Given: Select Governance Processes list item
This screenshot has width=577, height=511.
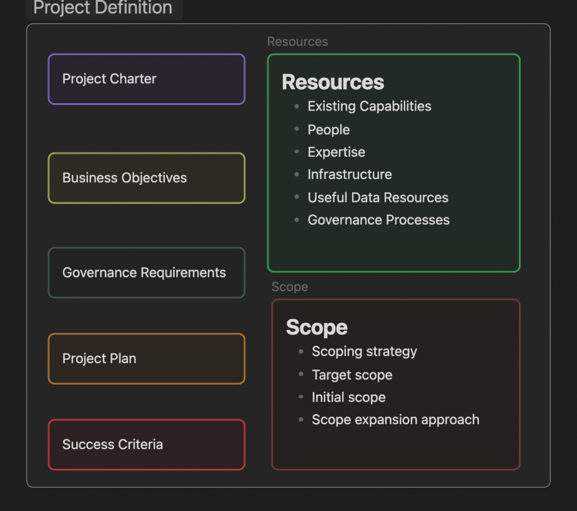Looking at the screenshot, I should 378,221.
